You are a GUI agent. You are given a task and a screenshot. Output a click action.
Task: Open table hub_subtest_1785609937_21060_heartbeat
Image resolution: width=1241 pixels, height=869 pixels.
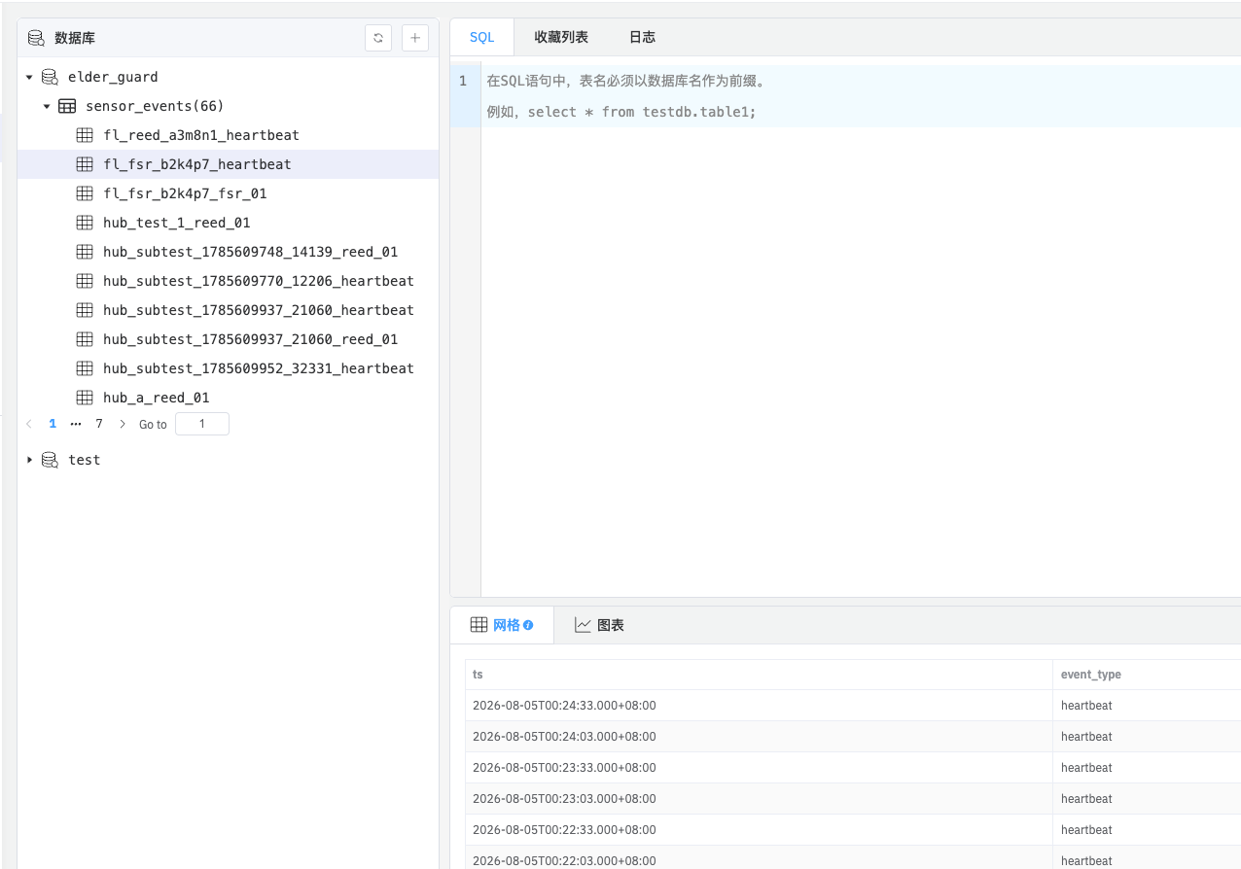(259, 310)
